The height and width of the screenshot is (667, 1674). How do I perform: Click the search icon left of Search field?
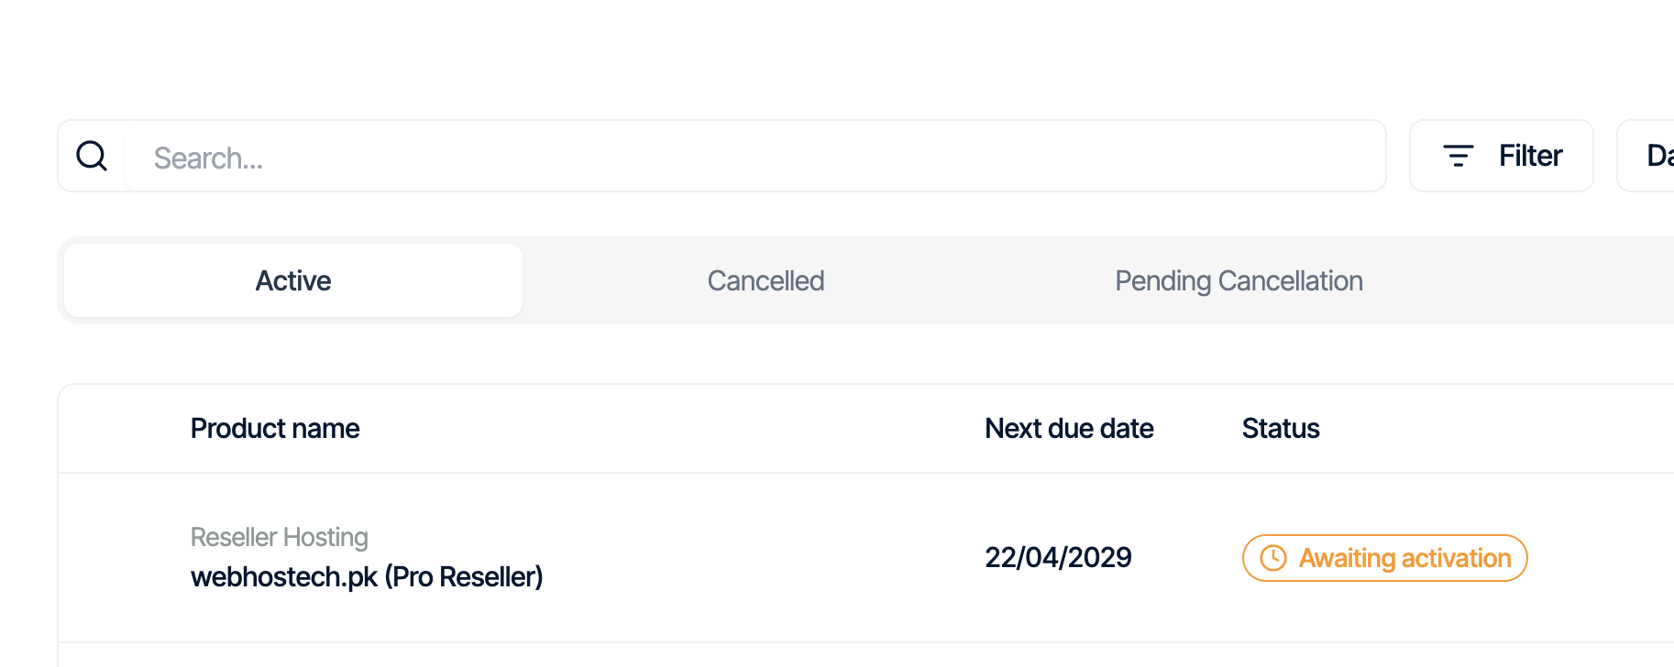(92, 156)
